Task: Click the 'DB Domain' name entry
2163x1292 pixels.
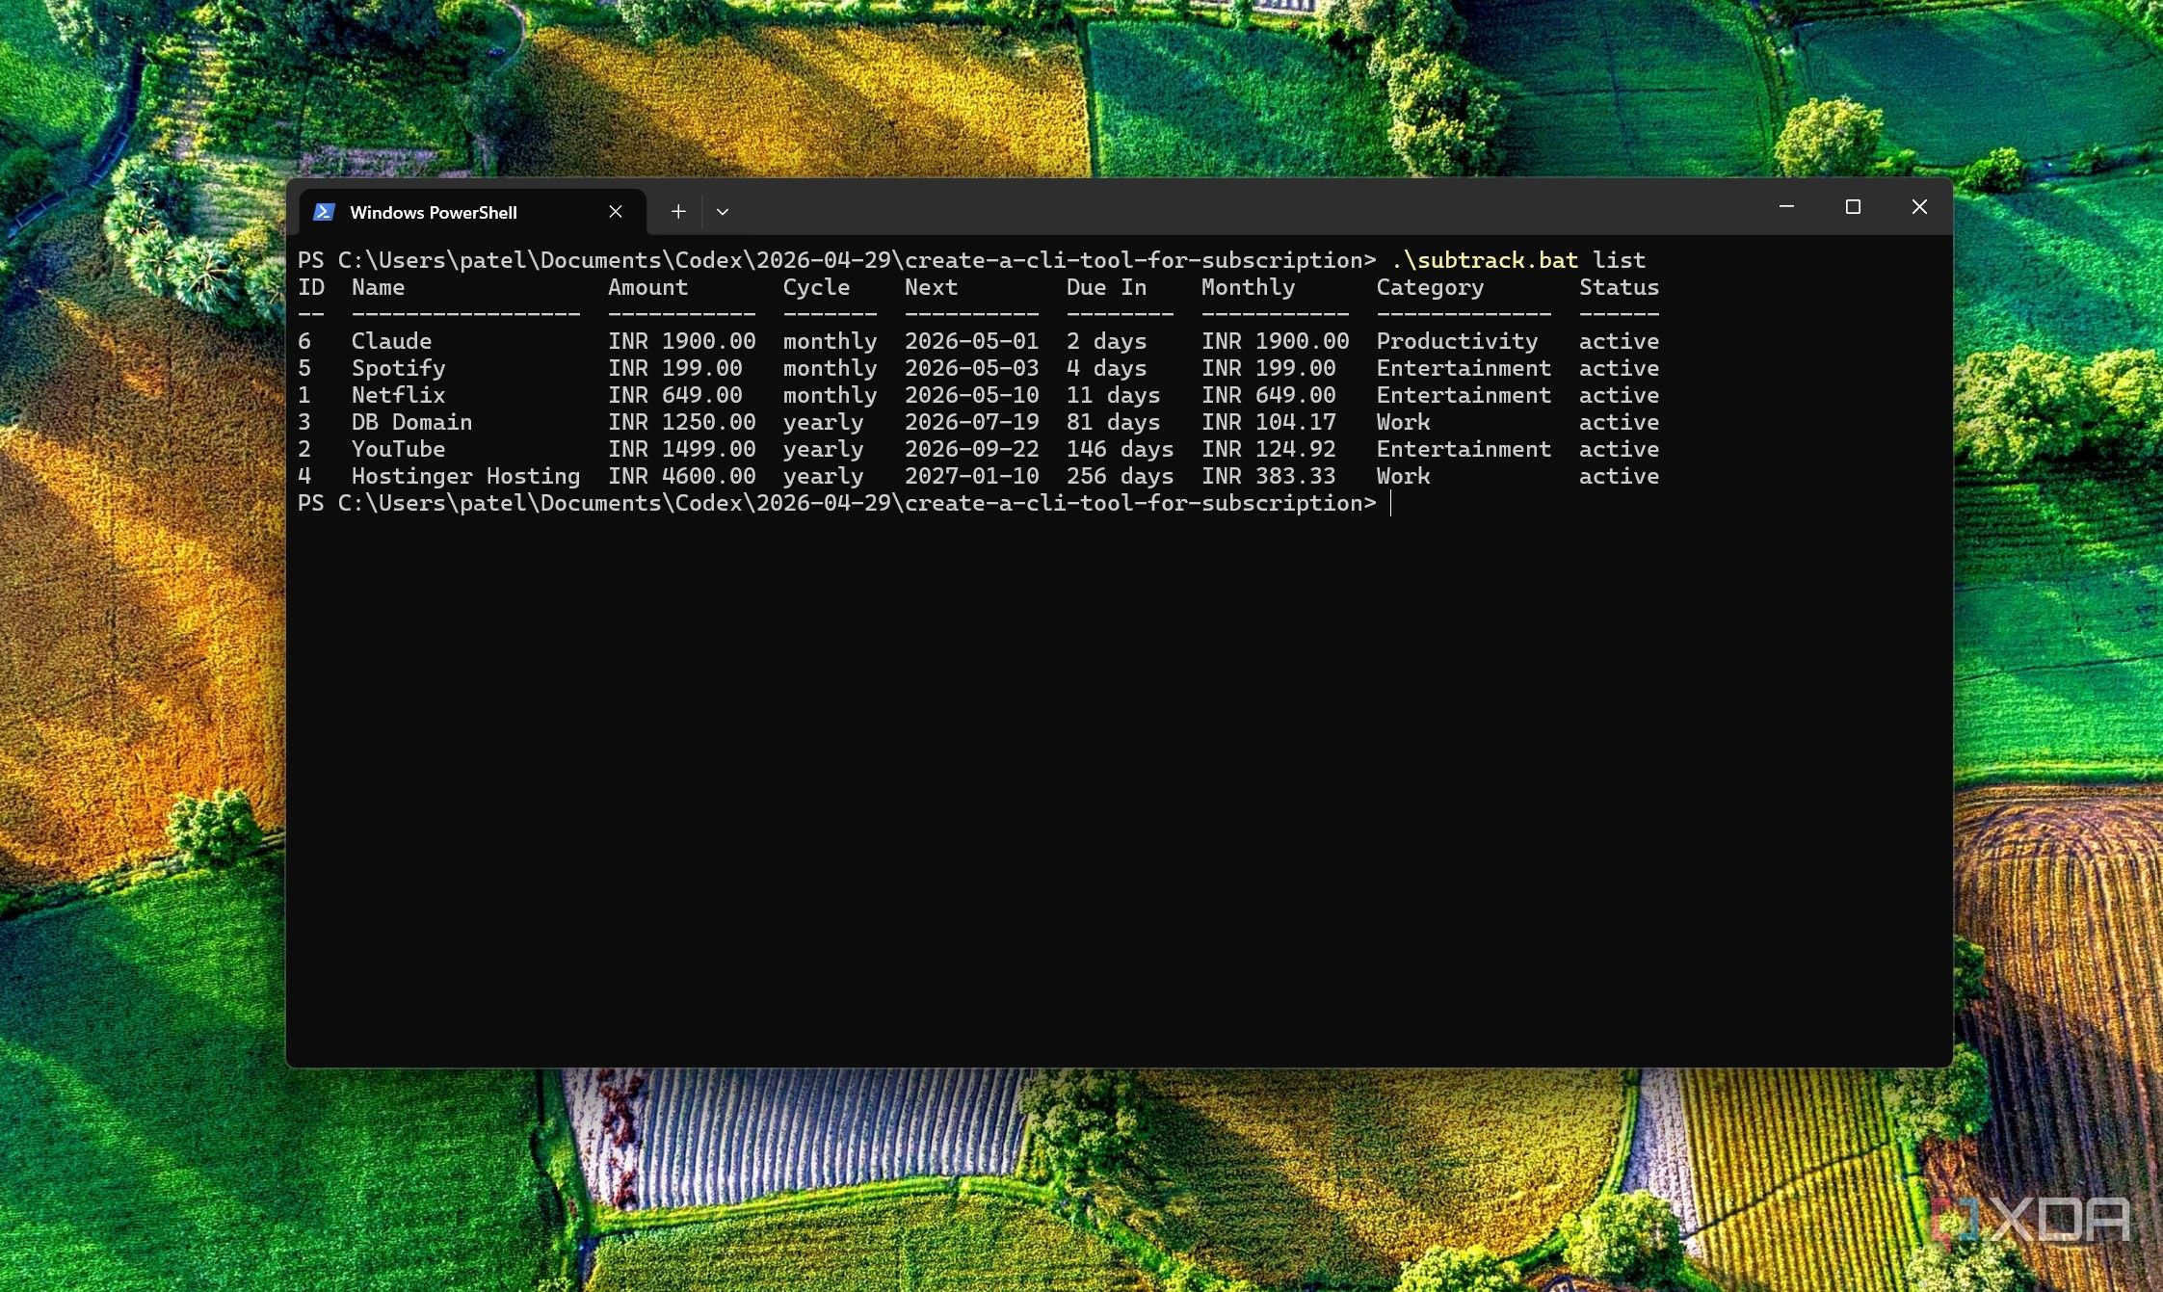Action: coord(411,422)
